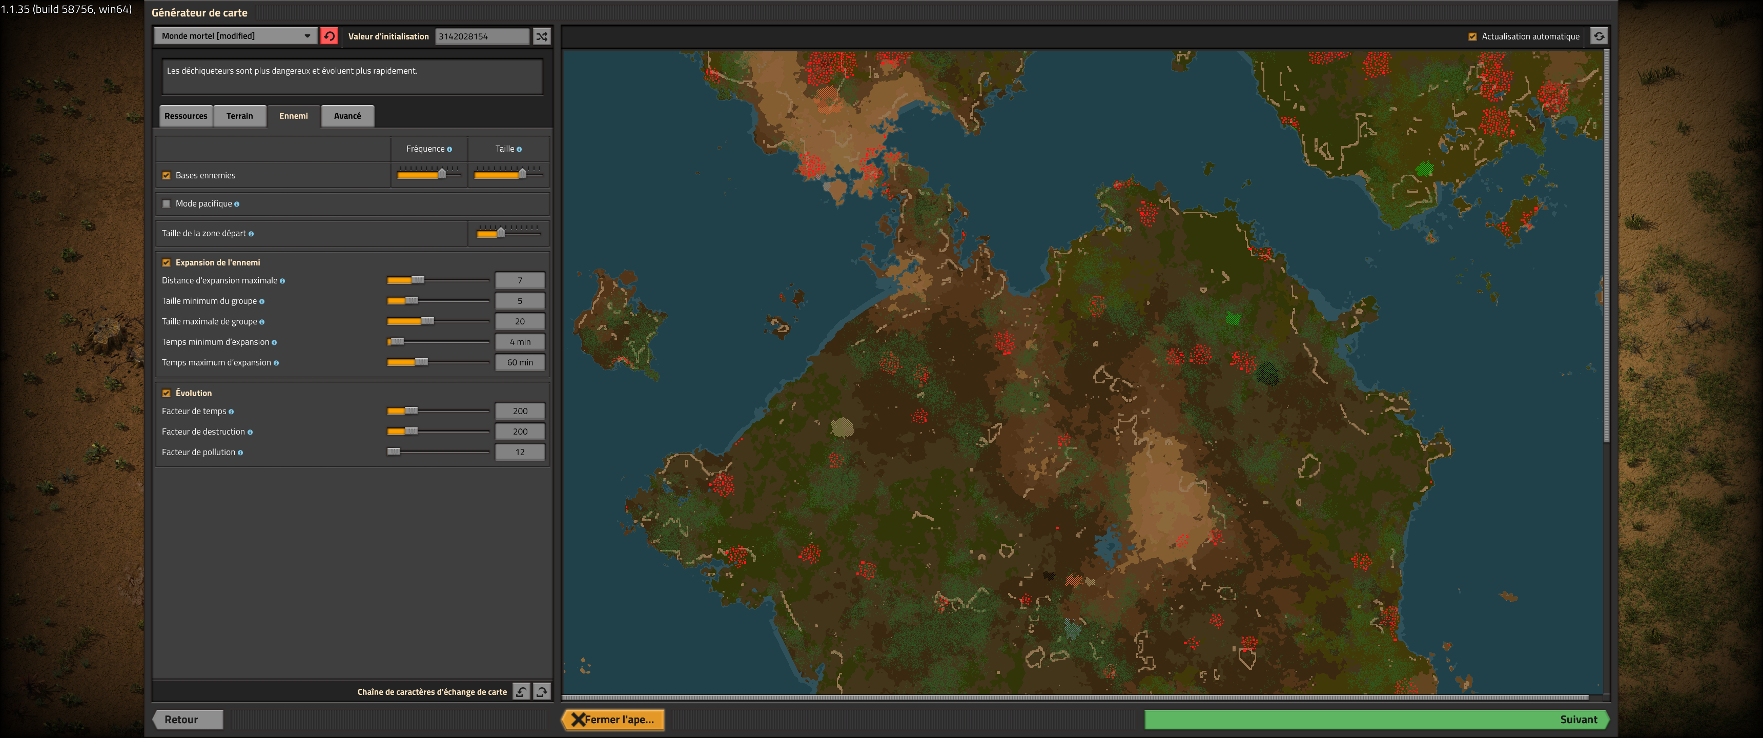1763x738 pixels.
Task: Click info icon beside Facteur de pollution
Action: pos(240,453)
